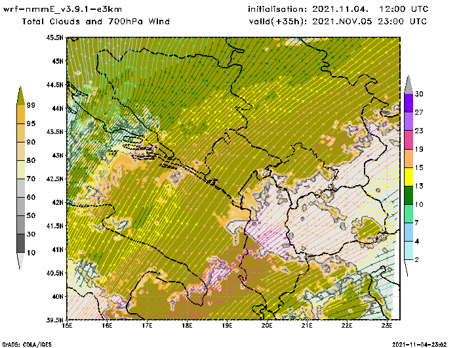Viewport: 459px width, 348px height.
Task: Click the orange swatch between 15 and 19
Action: (x=409, y=158)
